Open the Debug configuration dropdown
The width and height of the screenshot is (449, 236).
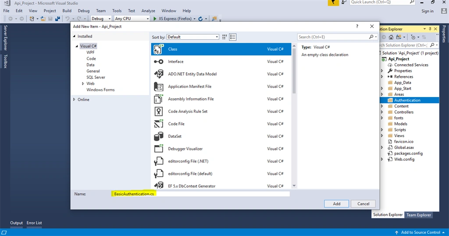101,18
